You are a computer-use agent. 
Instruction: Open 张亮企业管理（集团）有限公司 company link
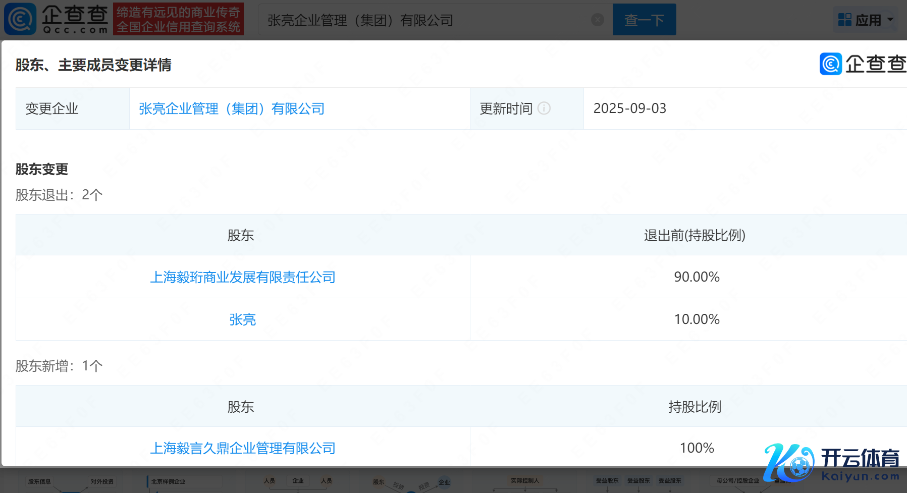pos(232,109)
